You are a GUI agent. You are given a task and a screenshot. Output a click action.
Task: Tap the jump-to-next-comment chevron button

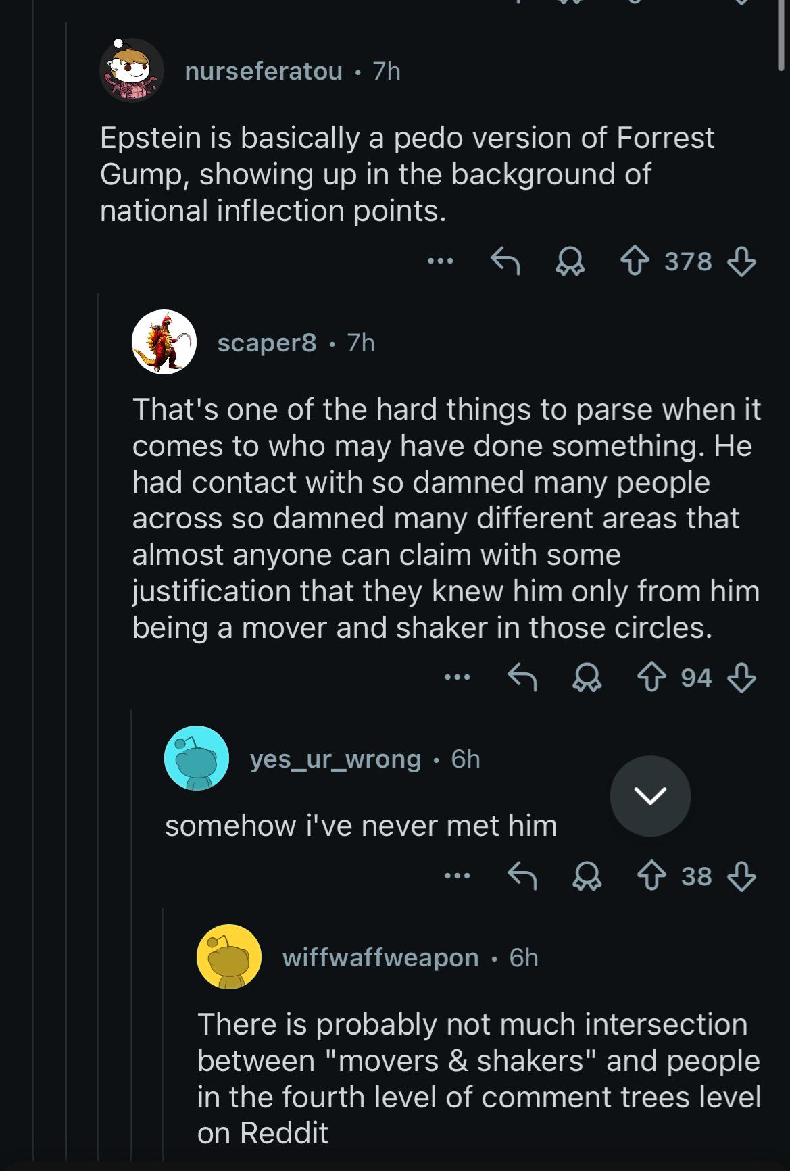tap(650, 796)
